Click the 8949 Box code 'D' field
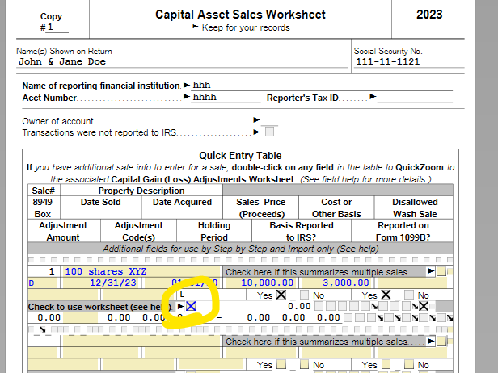Image resolution: width=498 pixels, height=373 pixels. click(43, 283)
